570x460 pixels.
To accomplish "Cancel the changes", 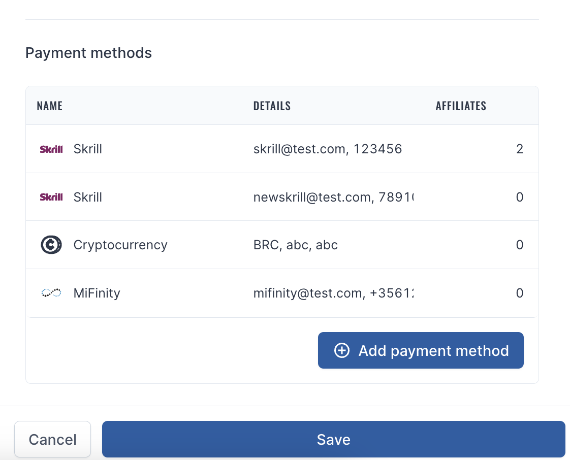I will click(53, 439).
